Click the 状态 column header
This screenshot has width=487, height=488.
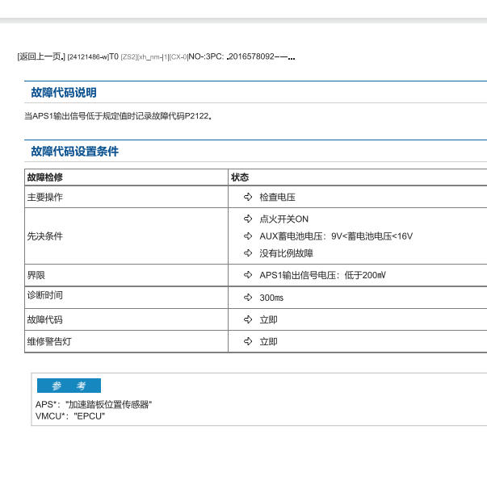pos(240,177)
